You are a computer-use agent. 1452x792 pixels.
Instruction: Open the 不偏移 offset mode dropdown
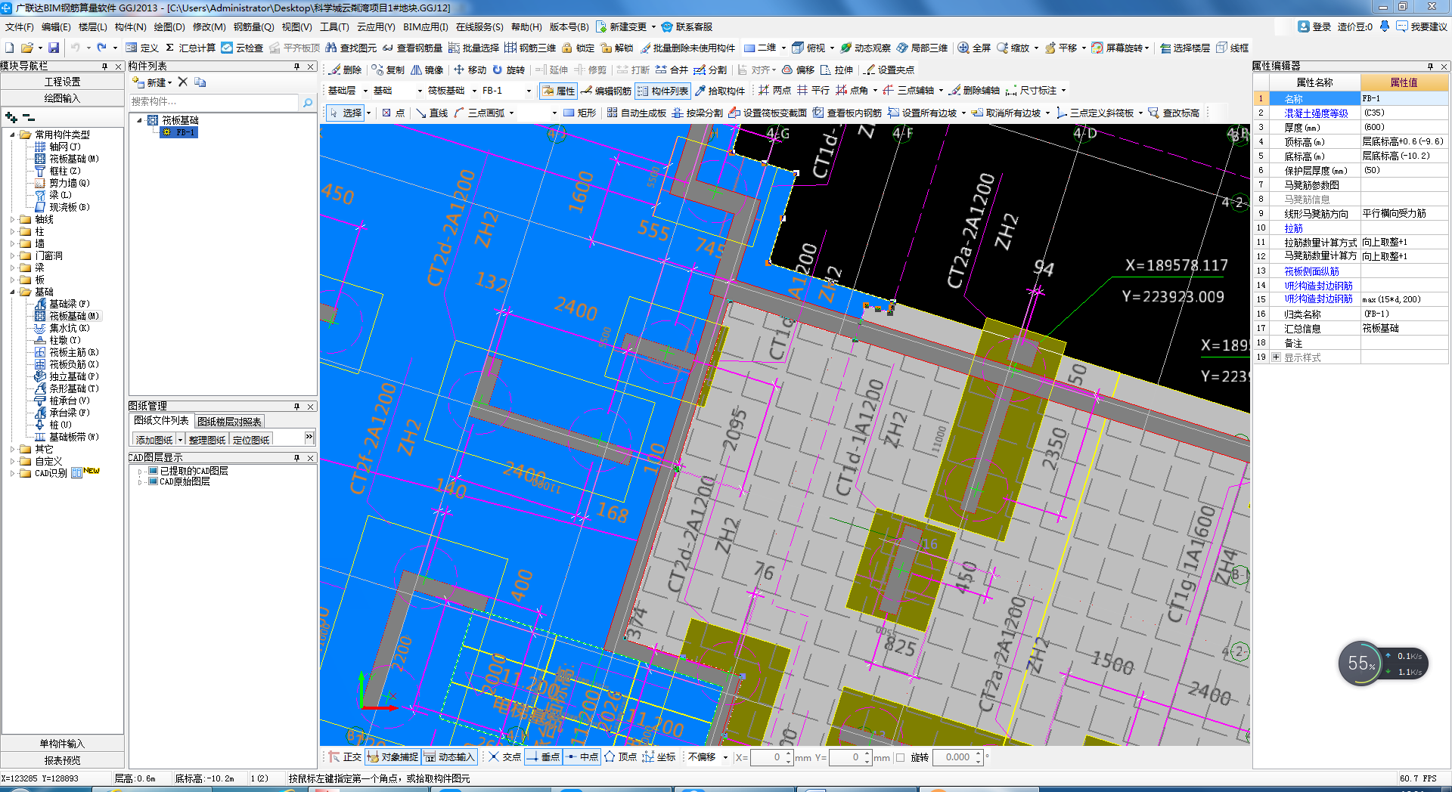[725, 757]
